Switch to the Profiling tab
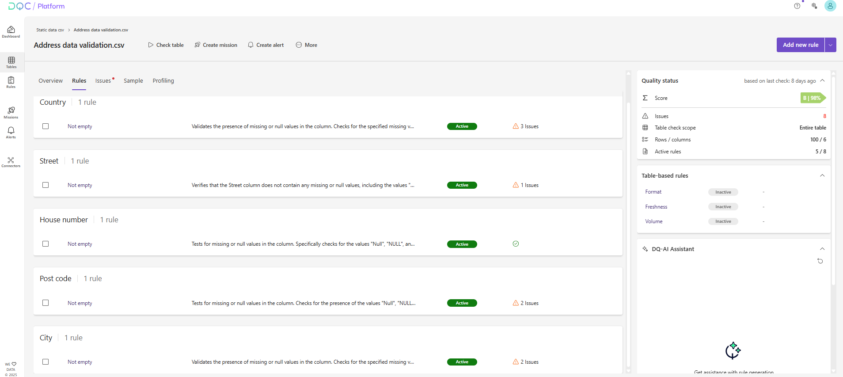Screen dimensions: 843x377 [x=163, y=81]
